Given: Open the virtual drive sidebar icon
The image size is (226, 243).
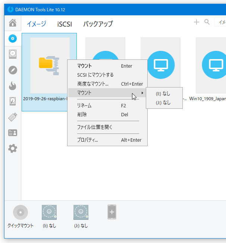Looking at the screenshot, I should [13, 54].
